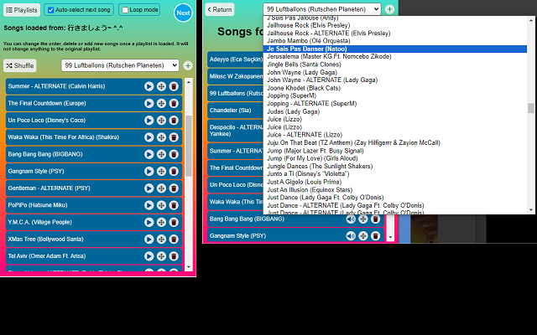Select Joone Khodet (Black Cats)

pos(395,88)
